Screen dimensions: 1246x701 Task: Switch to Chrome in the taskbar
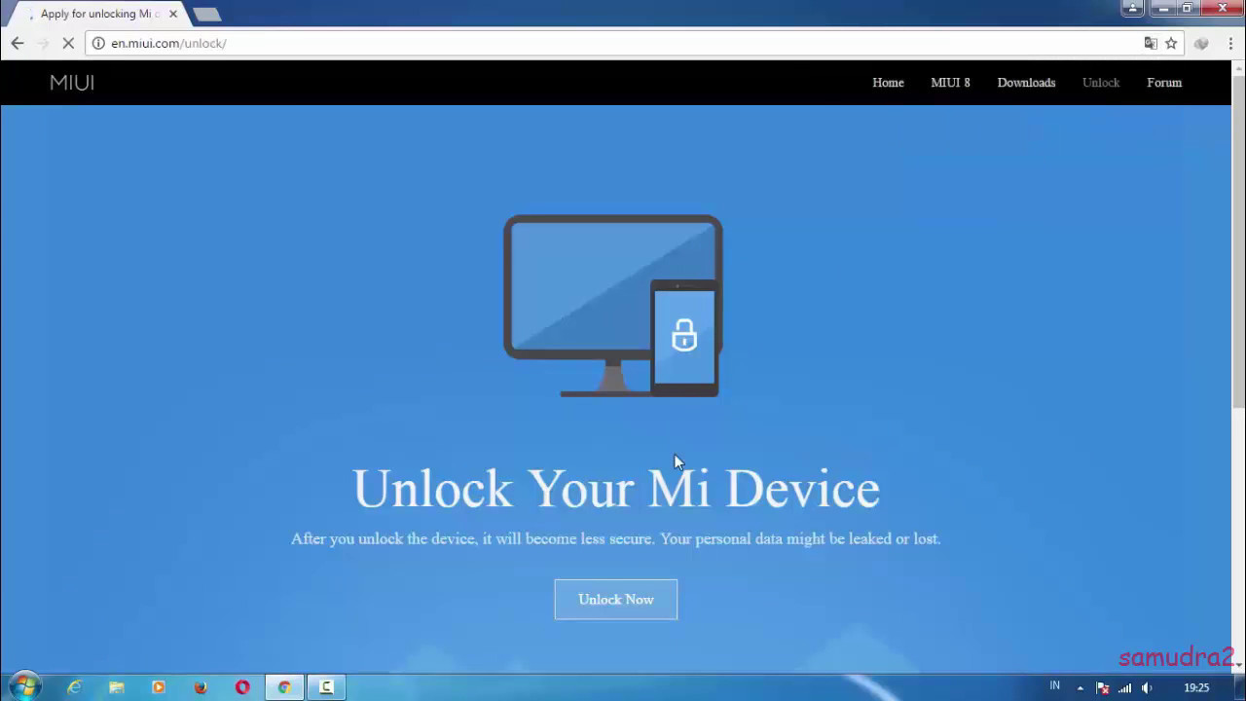point(284,687)
